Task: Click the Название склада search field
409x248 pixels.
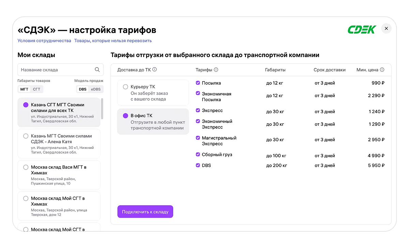Action: (x=56, y=70)
